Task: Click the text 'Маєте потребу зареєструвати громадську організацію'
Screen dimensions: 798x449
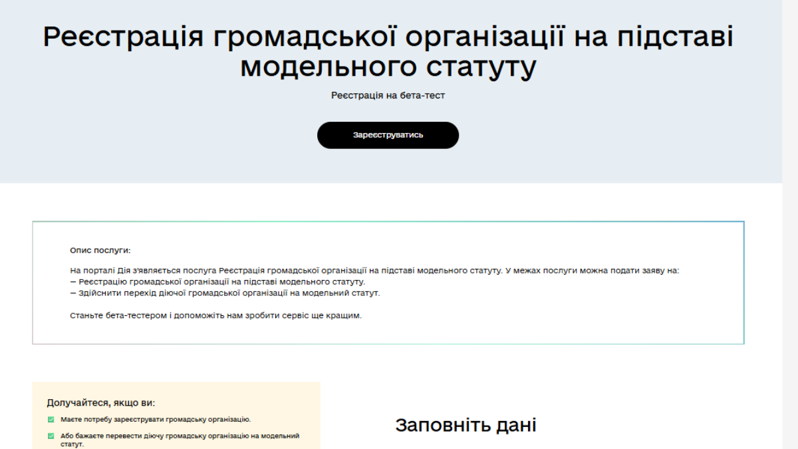Action: pos(156,420)
